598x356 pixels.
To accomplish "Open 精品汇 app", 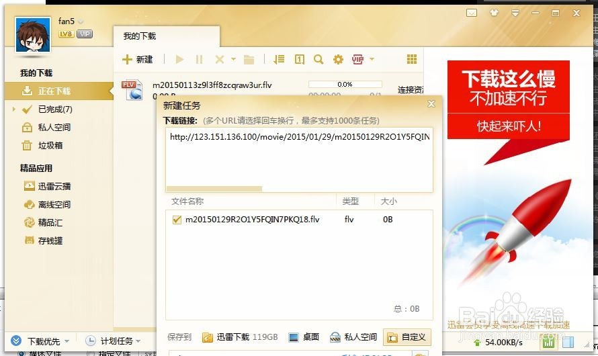I will (50, 222).
